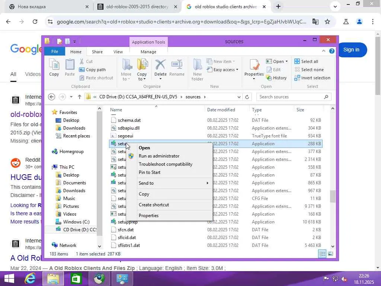381x286 pixels.
Task: Open the Chrome tab search dropdown
Action: (335, 7)
